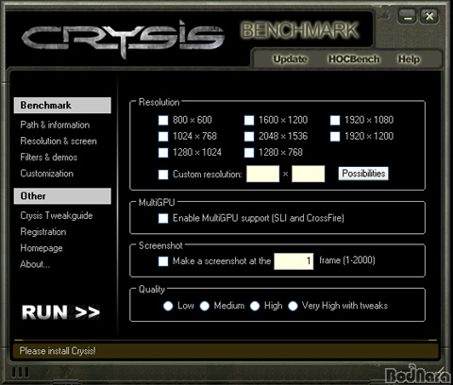453x385 pixels.
Task: Check the 1920 × 1200 resolution box
Action: click(335, 137)
